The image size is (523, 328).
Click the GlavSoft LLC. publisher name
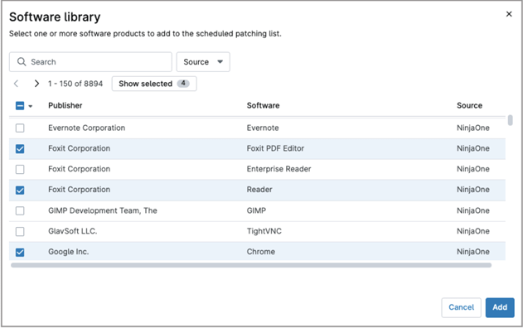(73, 231)
